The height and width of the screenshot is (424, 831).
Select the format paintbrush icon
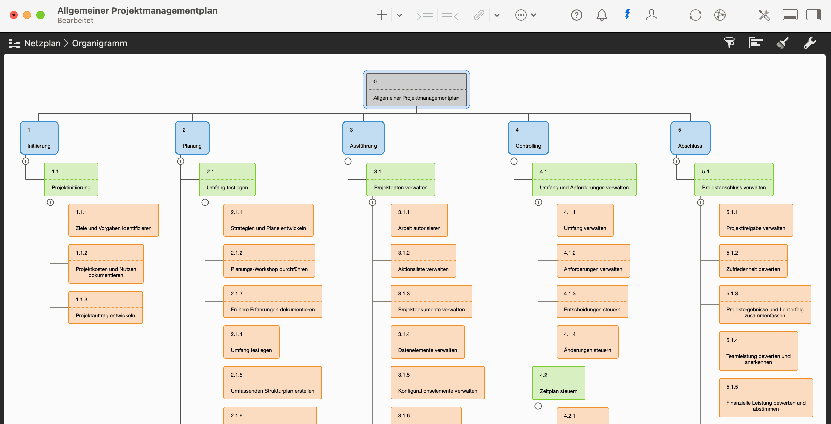point(783,43)
